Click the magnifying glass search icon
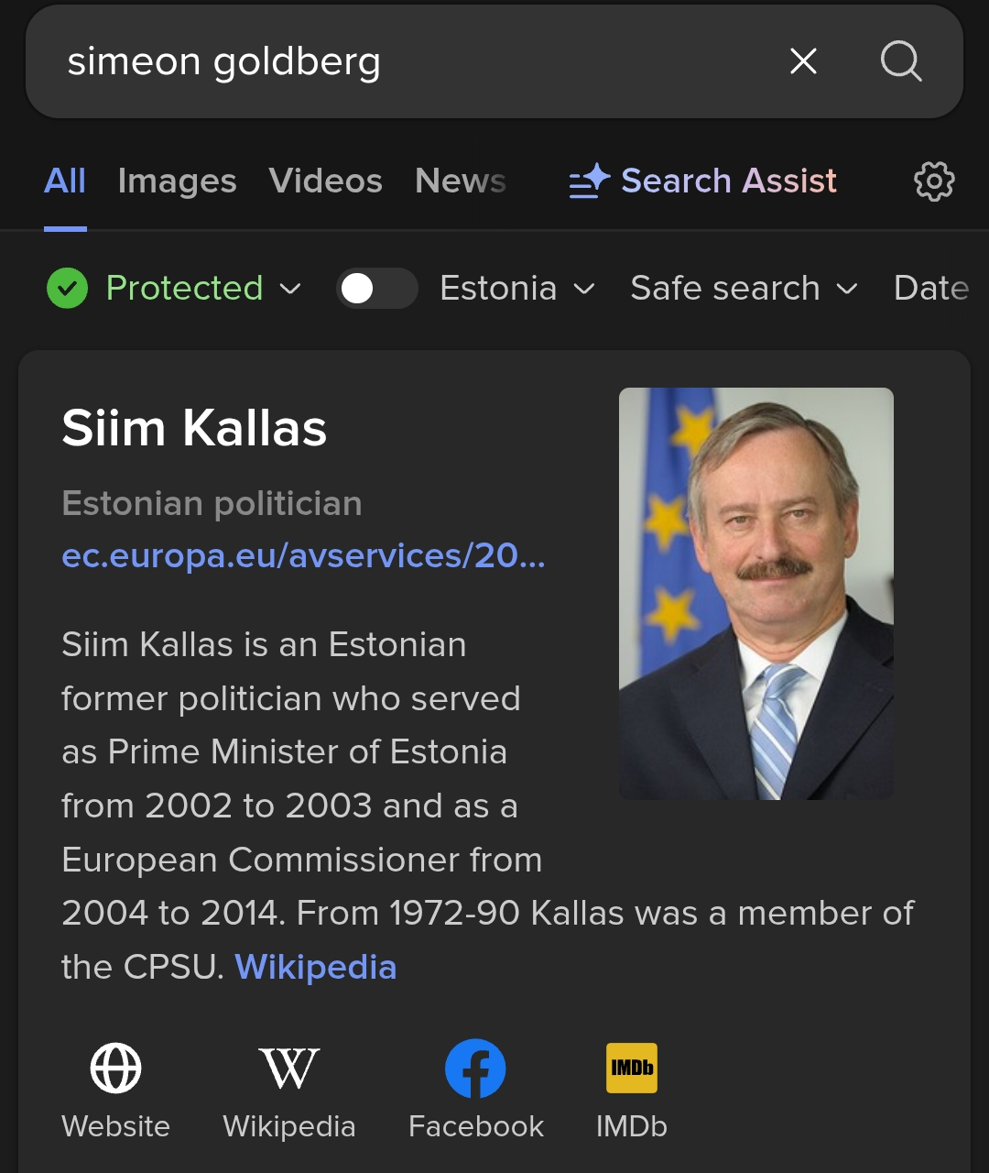989x1173 pixels. pos(901,61)
